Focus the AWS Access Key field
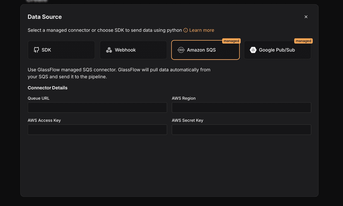Screen dimensions: 343x206 pyautogui.click(x=97, y=129)
